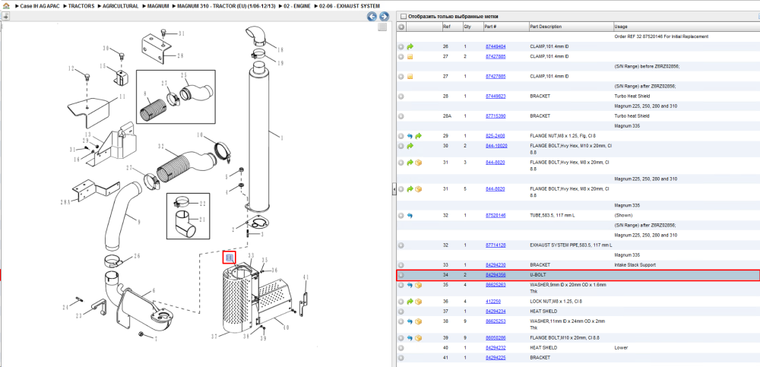This screenshot has width=760, height=367.
Task: Open the note icon on ref 27 qty 1 row
Action: 410,77
